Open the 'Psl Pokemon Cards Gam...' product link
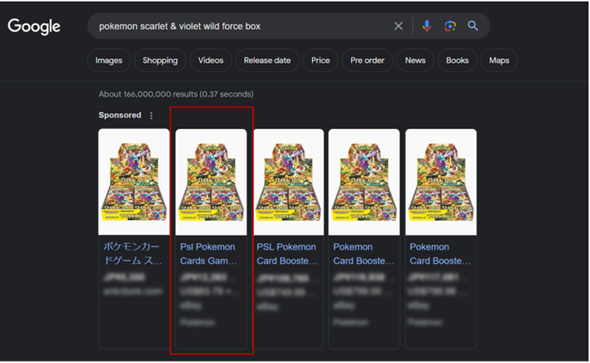590x363 pixels. coord(209,253)
